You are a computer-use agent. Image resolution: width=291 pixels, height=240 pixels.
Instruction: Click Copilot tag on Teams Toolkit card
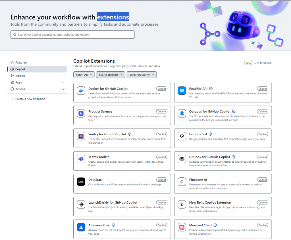click(162, 157)
